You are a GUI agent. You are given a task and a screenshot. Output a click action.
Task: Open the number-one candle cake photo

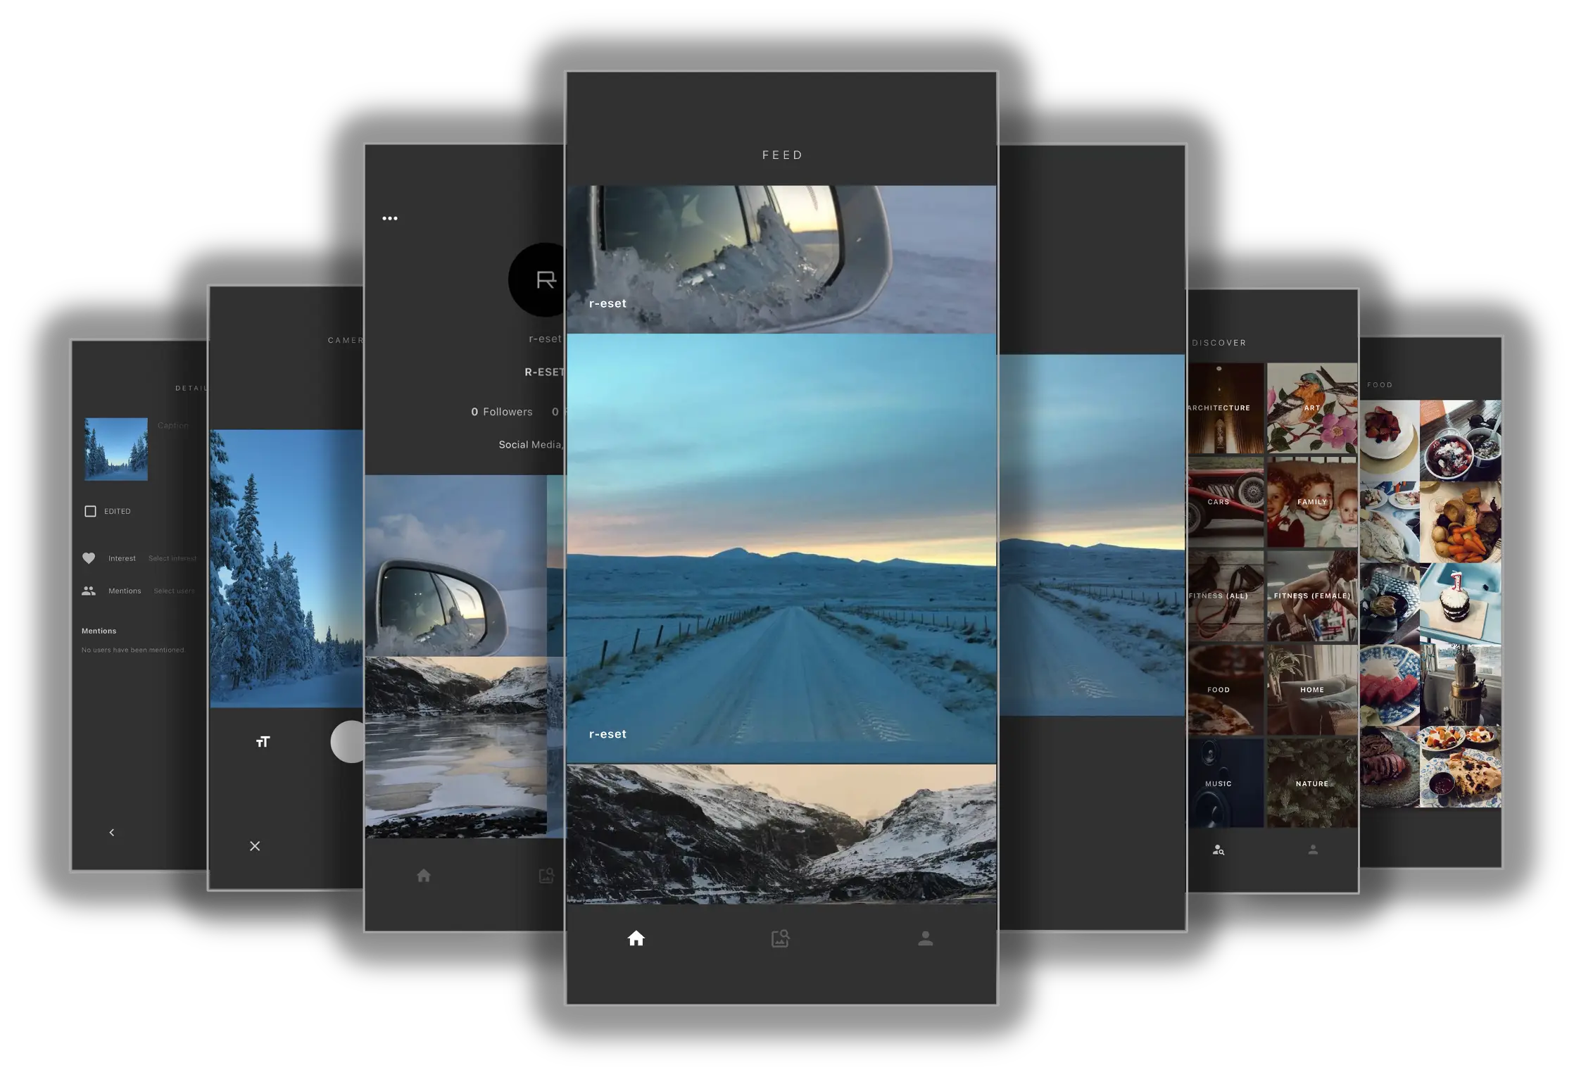click(x=1461, y=604)
